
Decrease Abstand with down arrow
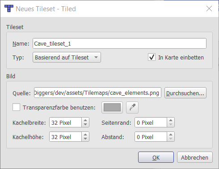[171, 139]
